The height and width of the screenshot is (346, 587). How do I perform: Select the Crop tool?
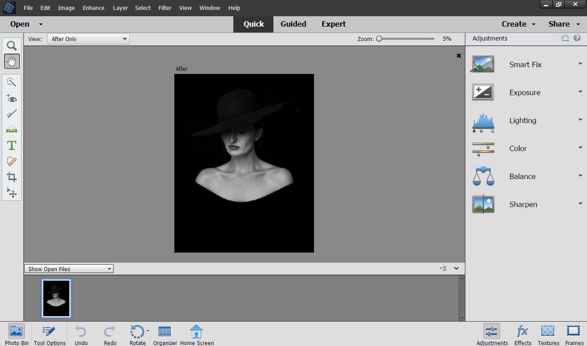[12, 177]
